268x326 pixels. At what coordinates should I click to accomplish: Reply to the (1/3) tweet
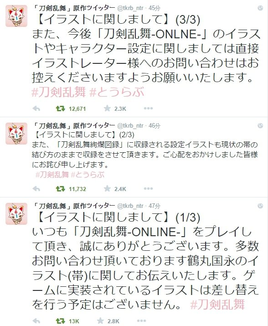coord(36,321)
